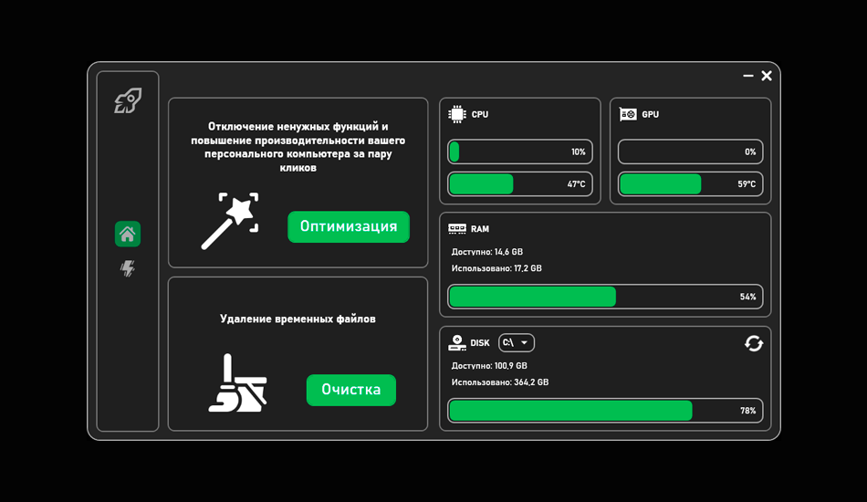Image resolution: width=867 pixels, height=502 pixels.
Task: Open the C:\ drive selection dropdown
Action: click(x=516, y=343)
